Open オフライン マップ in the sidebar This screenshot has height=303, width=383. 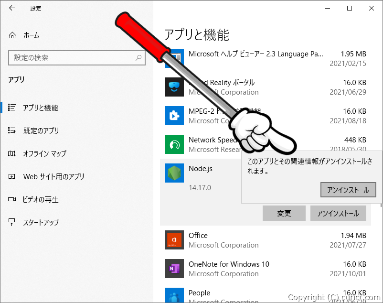pos(45,153)
